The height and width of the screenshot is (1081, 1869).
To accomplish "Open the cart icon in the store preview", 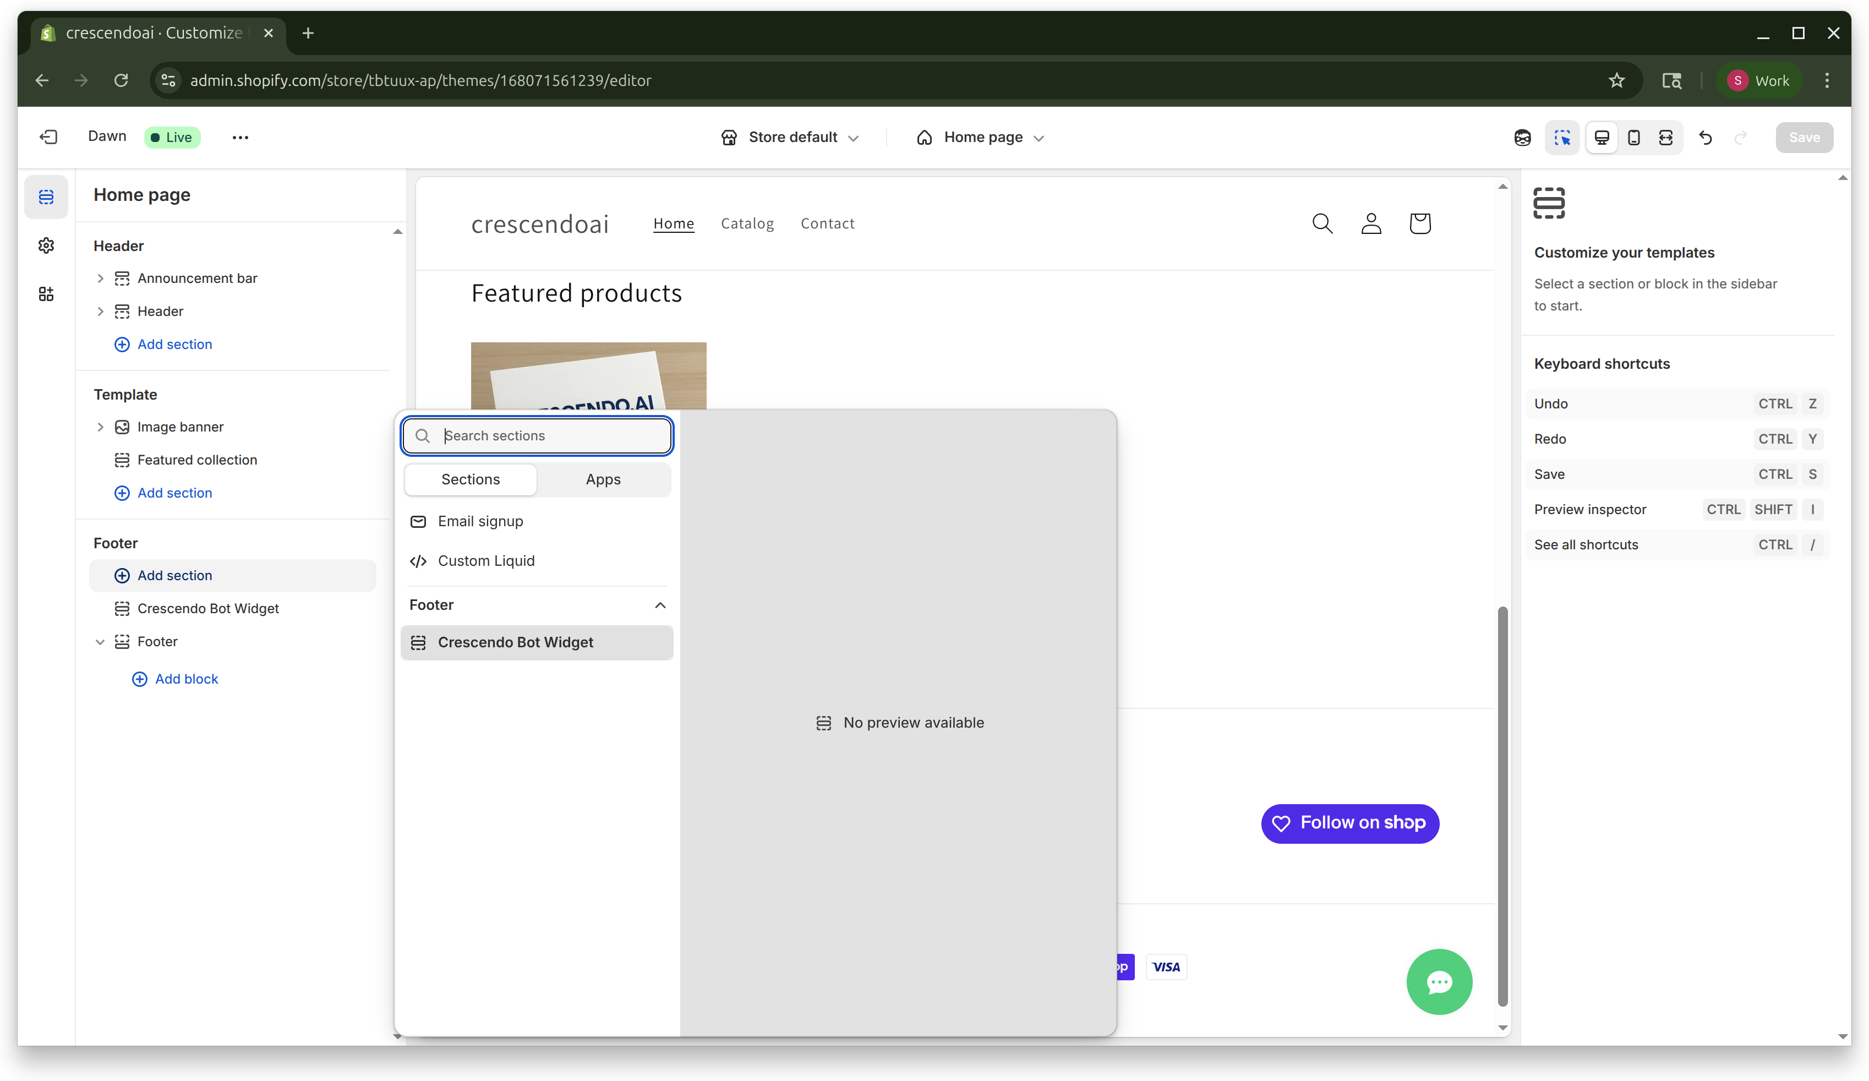I will coord(1420,222).
